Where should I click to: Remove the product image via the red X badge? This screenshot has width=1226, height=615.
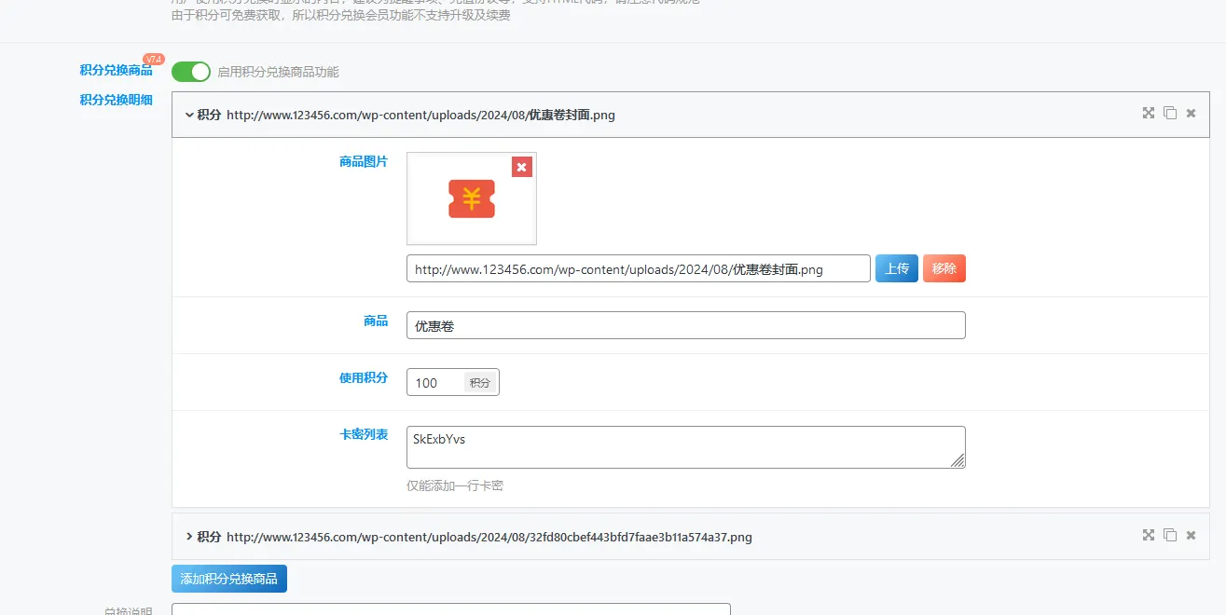[522, 167]
